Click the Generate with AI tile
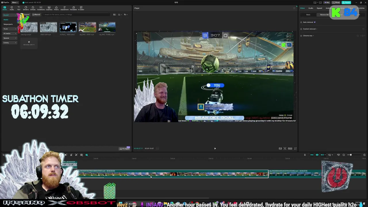The width and height of the screenshot is (368, 207). point(29,43)
